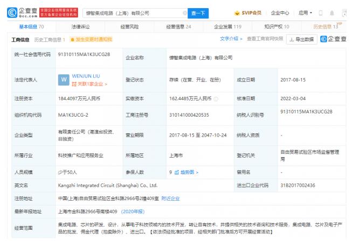Click 导出数据 export button

point(302,39)
